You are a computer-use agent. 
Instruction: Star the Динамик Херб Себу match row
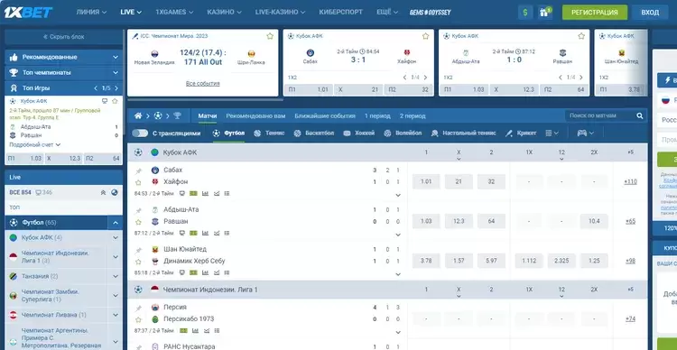[x=138, y=262]
